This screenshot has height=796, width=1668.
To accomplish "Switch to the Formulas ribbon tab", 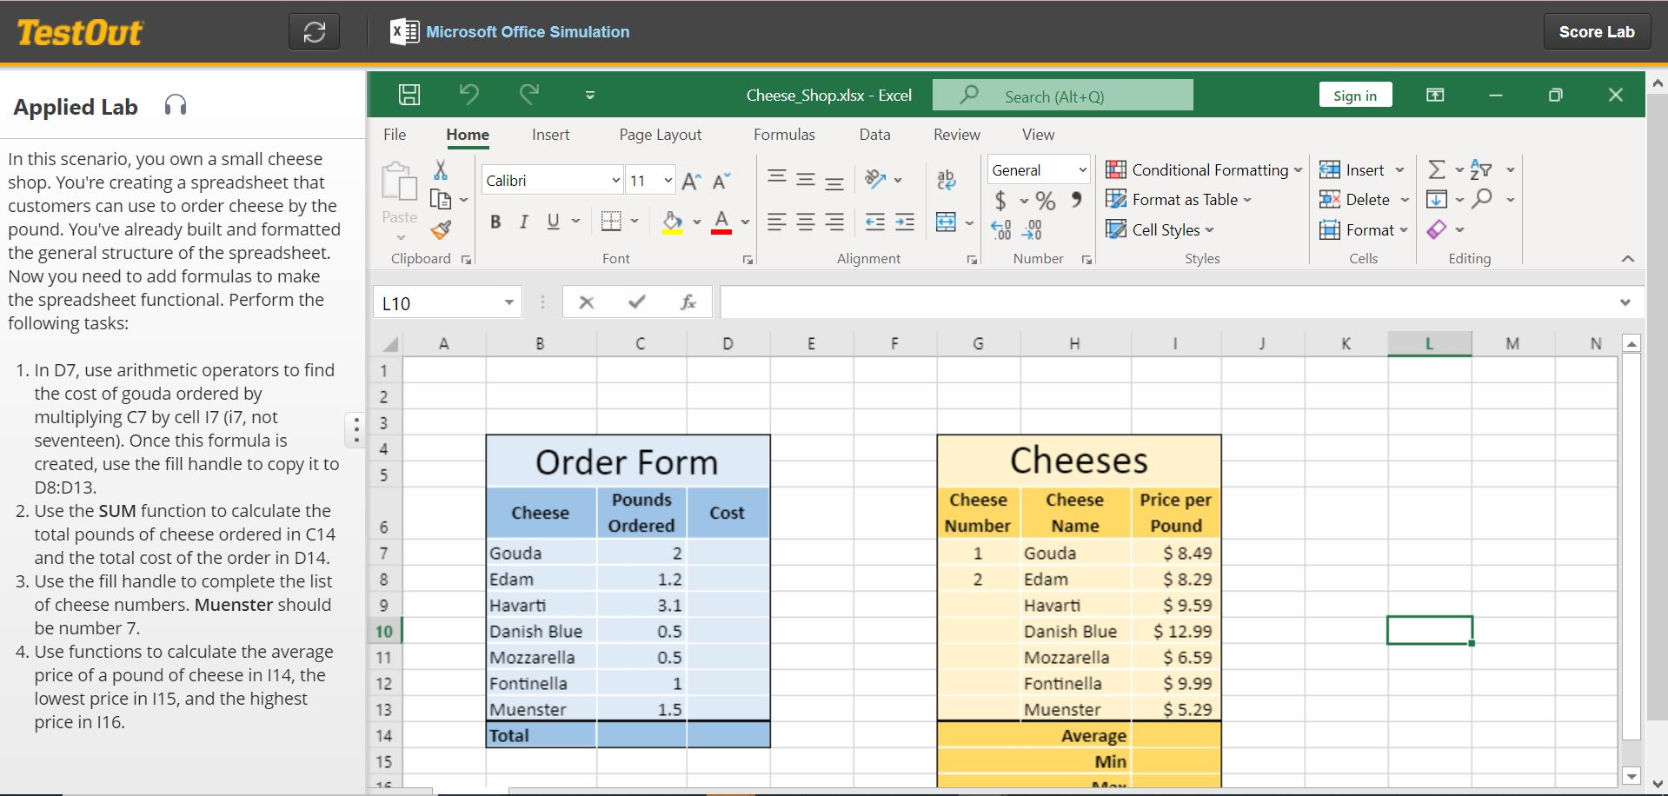I will pos(784,135).
